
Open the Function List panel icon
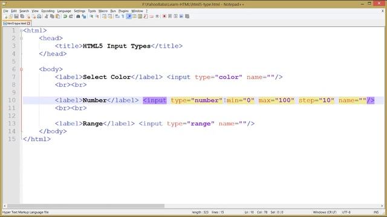(x=146, y=16)
